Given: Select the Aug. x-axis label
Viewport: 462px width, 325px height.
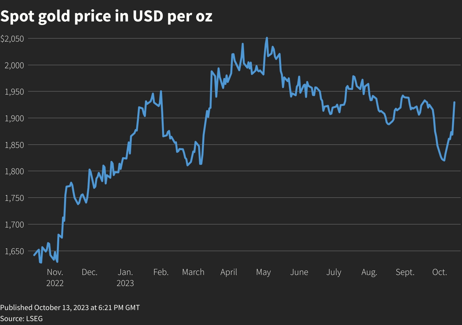Looking at the screenshot, I should 369,272.
